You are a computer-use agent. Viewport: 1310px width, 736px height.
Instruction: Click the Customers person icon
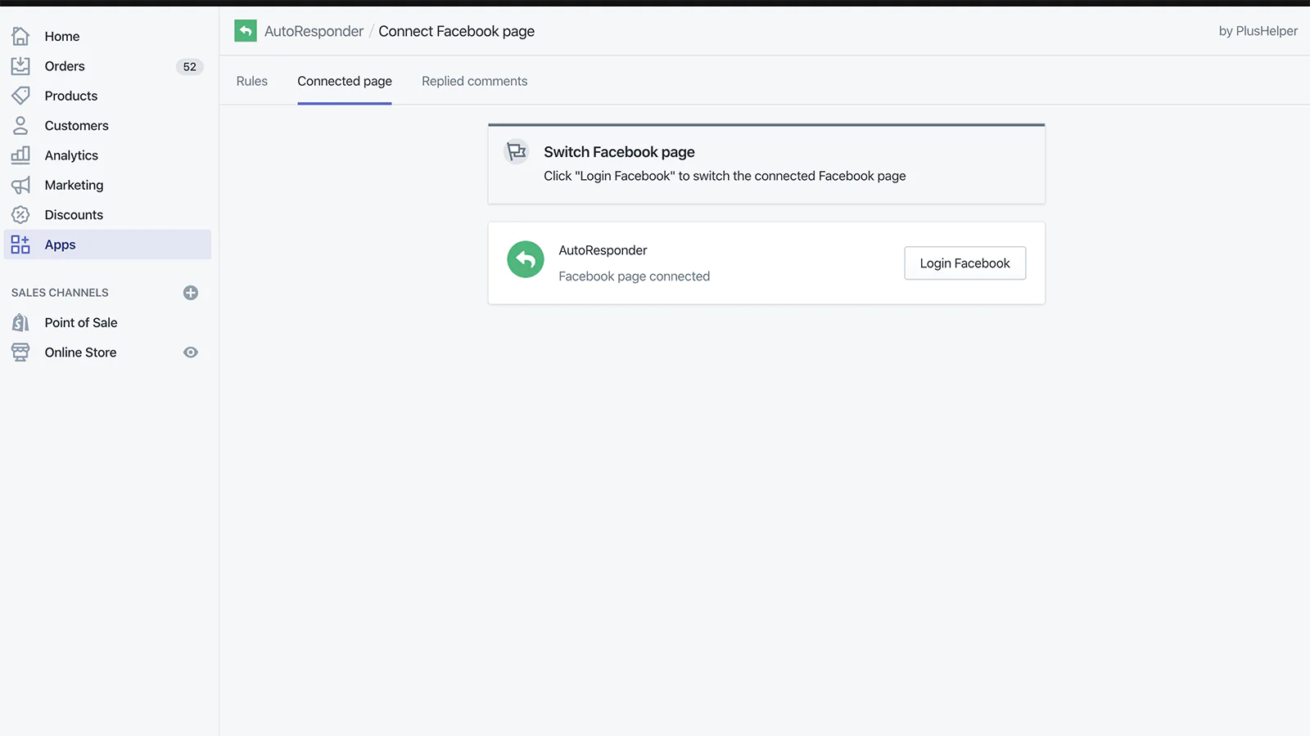coord(20,125)
